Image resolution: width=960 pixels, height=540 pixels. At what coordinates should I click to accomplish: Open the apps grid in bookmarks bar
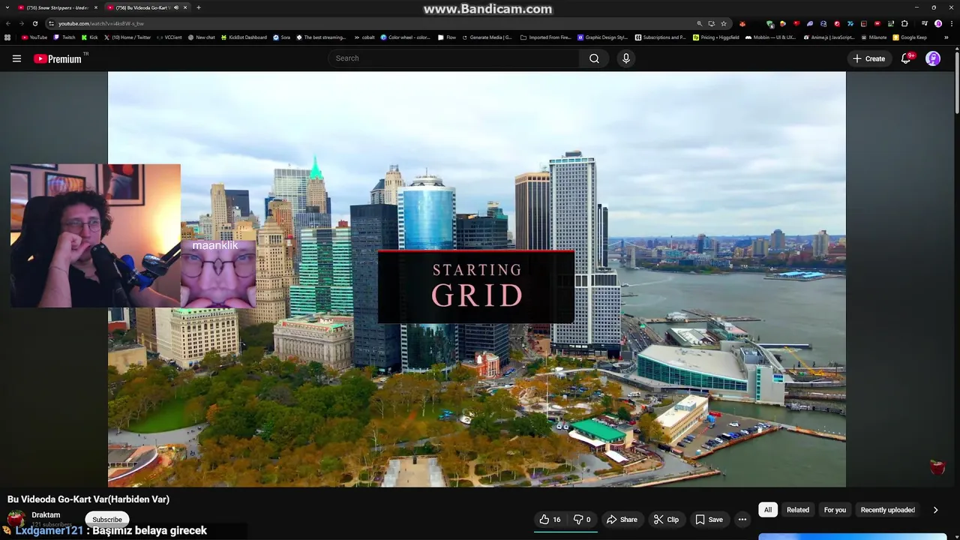point(7,37)
